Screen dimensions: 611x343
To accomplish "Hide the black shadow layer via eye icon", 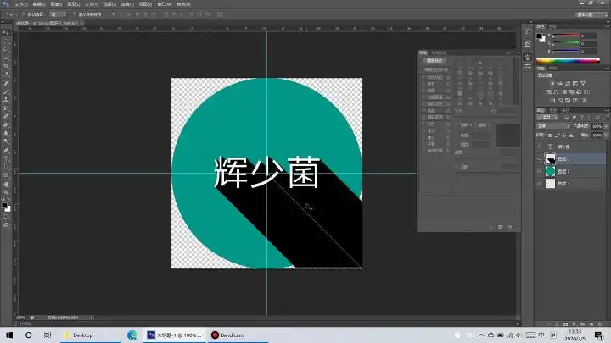I will (x=539, y=158).
